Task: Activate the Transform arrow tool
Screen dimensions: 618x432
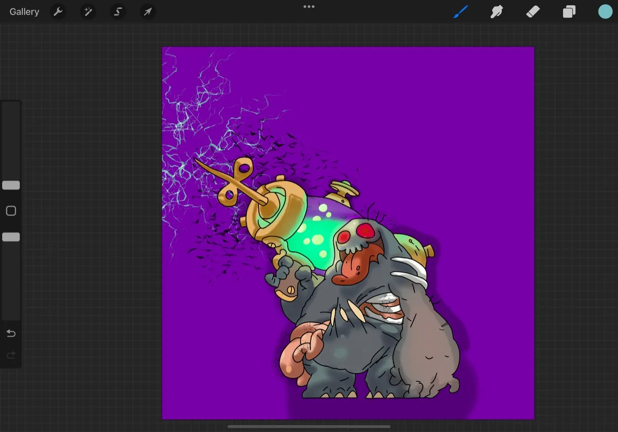Action: pos(148,12)
